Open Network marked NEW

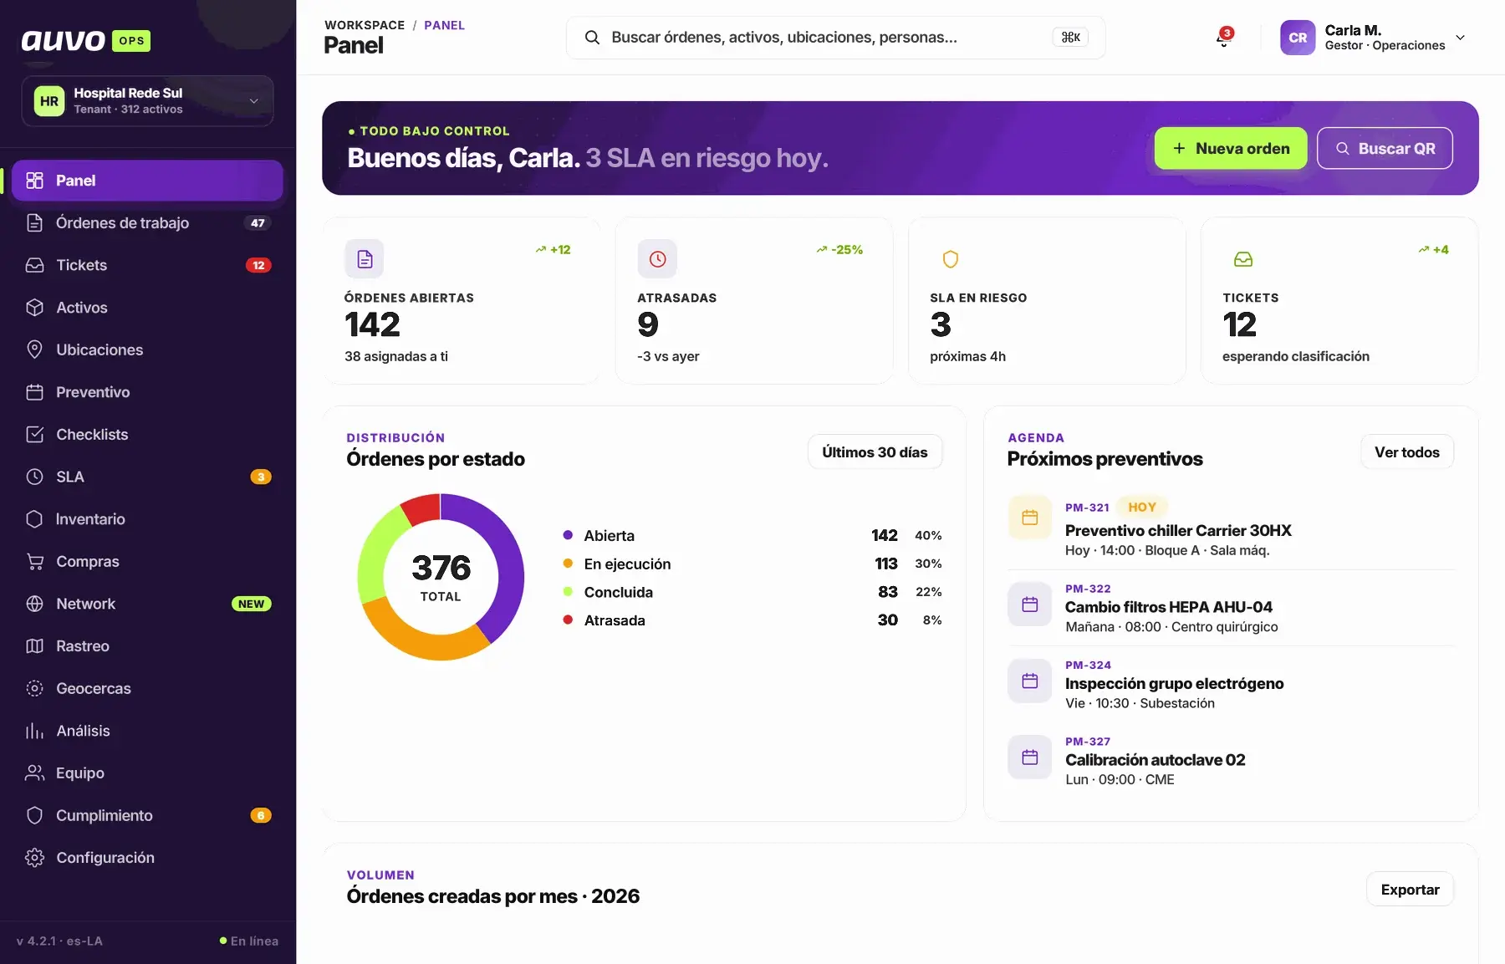pyautogui.click(x=147, y=604)
